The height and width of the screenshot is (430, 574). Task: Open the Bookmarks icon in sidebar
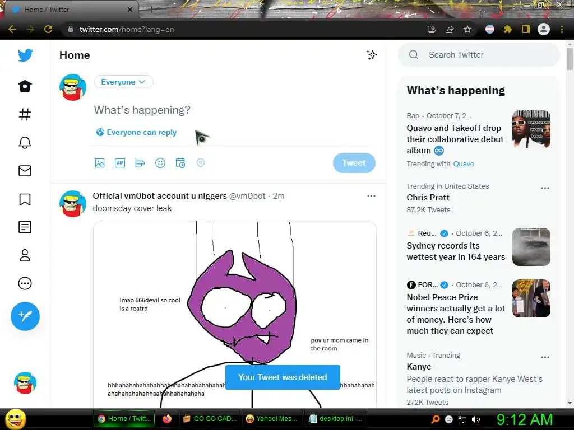tap(25, 199)
